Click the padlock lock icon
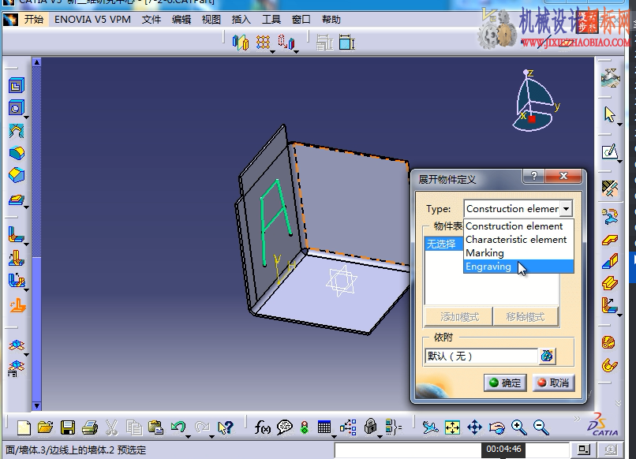This screenshot has height=459, width=636. point(370,427)
